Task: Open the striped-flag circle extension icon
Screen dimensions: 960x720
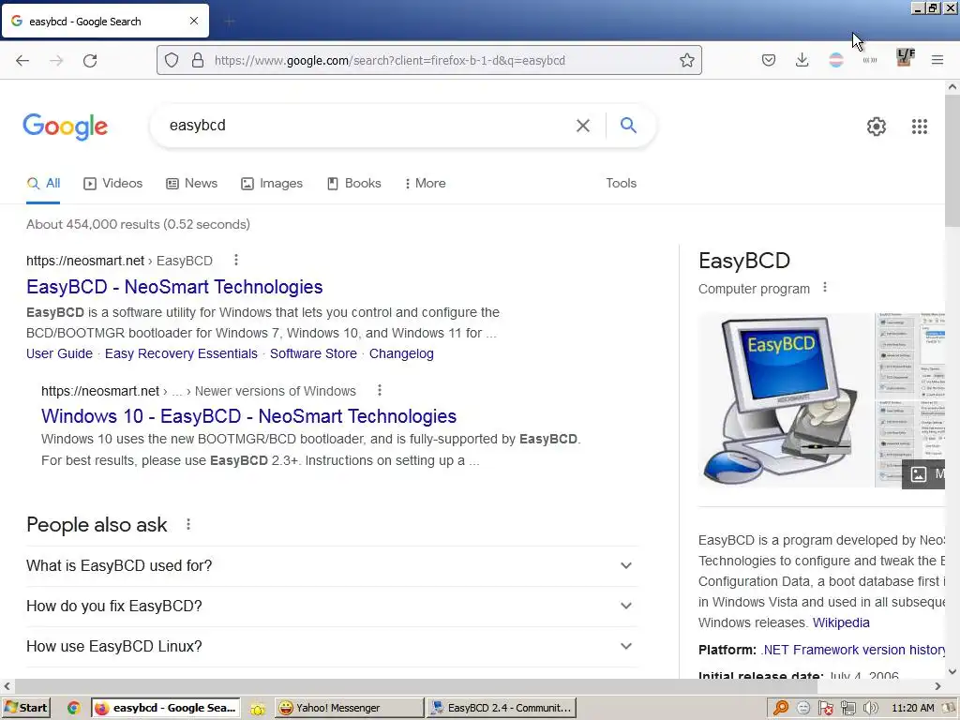Action: point(835,60)
